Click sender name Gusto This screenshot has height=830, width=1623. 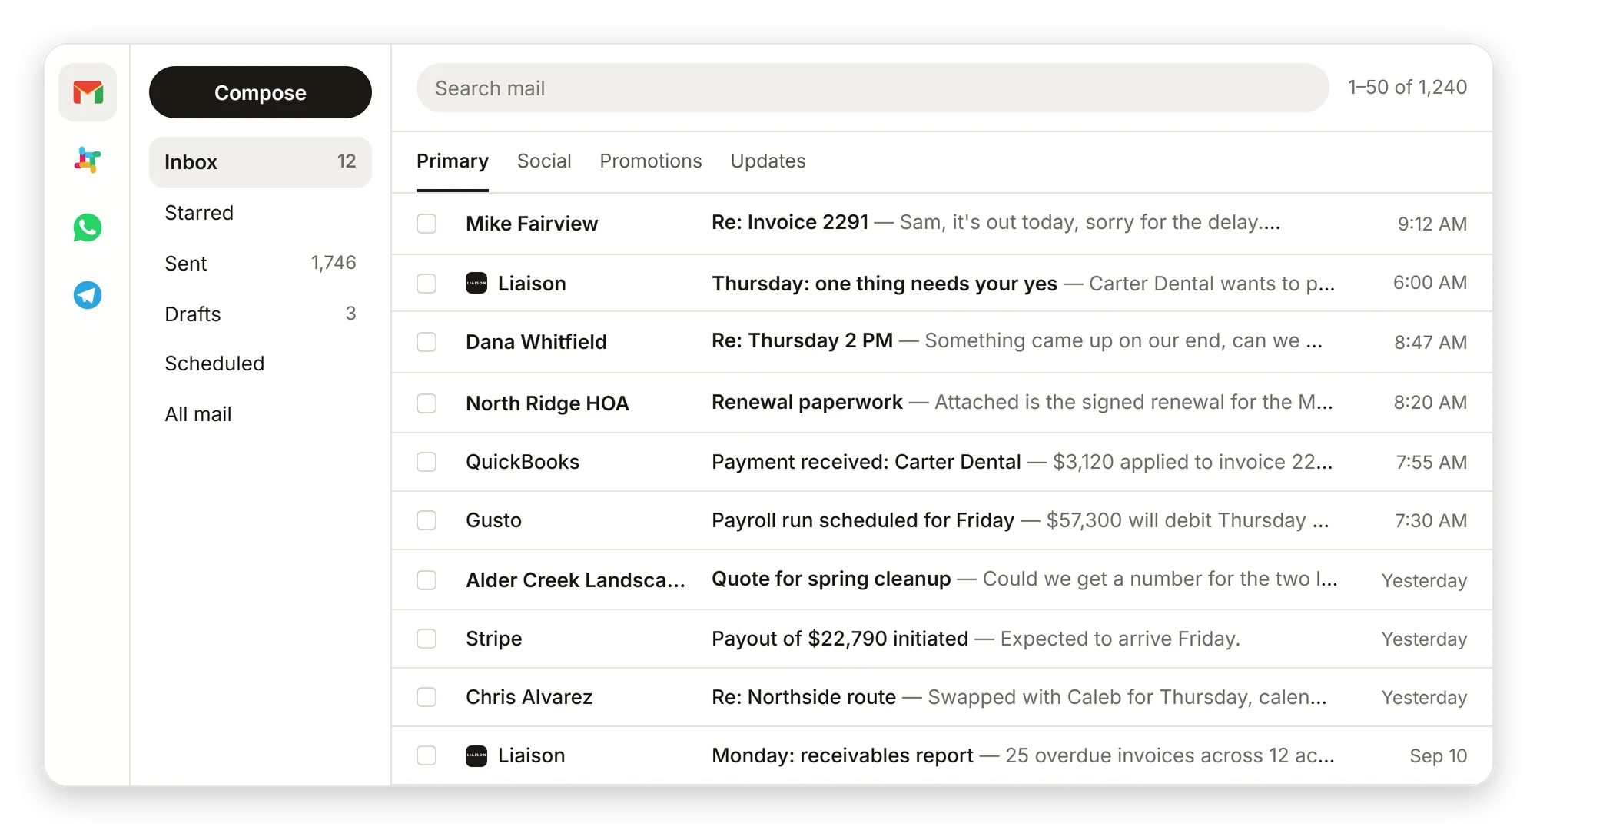coord(493,520)
